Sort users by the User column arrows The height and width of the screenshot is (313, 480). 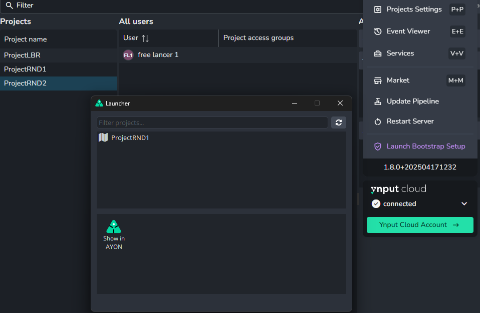[x=145, y=38]
